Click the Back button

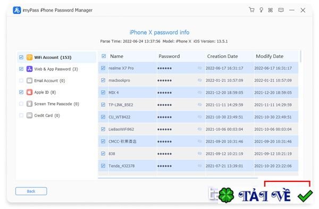(x=31, y=191)
